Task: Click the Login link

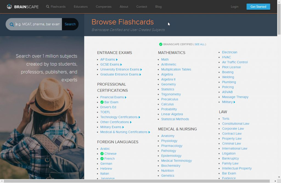Action: tap(234, 7)
